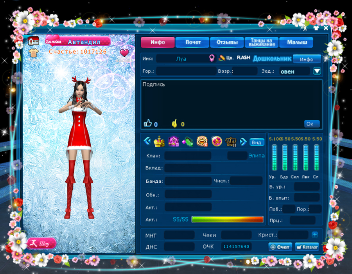Select the orange tiger face badge
Screen dimensions: 352x274
(202, 141)
